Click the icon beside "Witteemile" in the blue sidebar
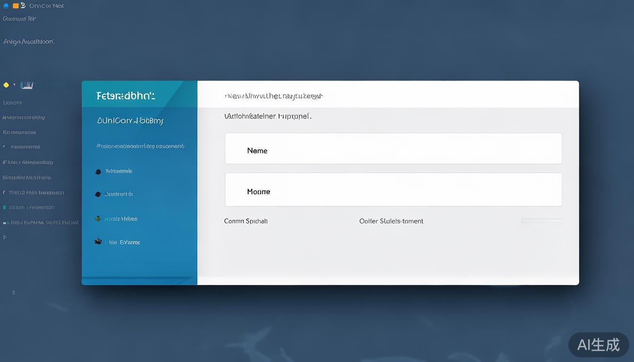 coord(98,172)
